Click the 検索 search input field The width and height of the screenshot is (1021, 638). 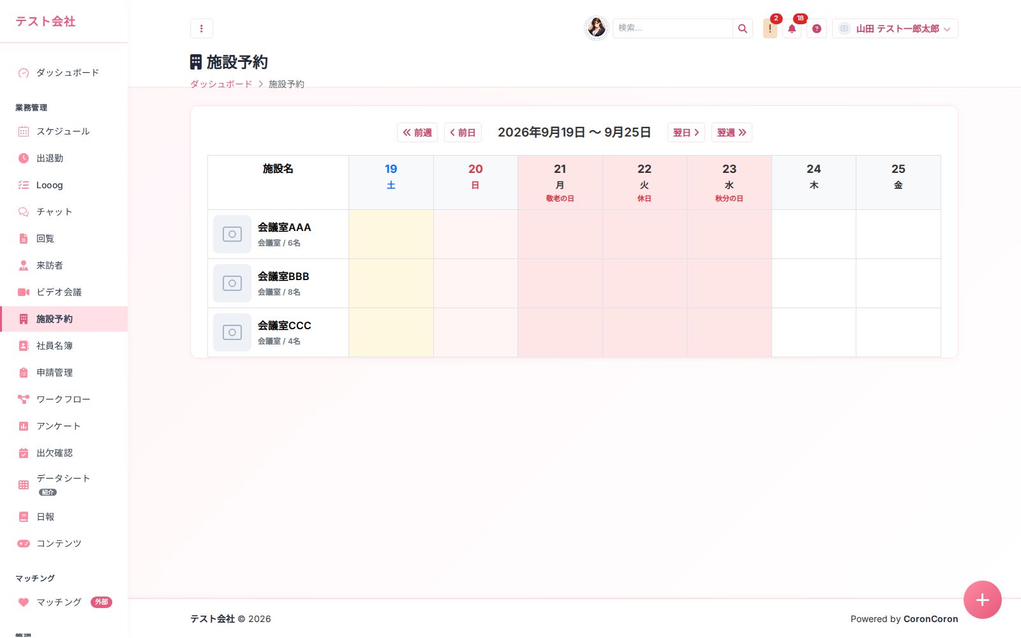click(x=673, y=29)
